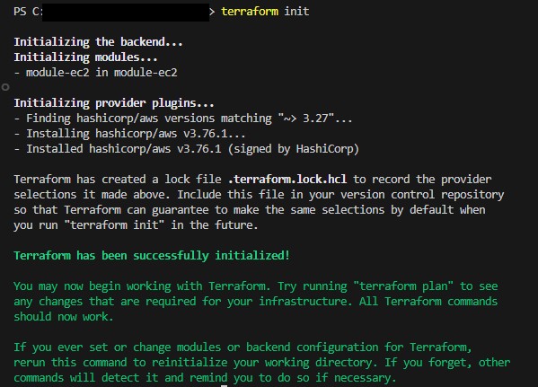The width and height of the screenshot is (538, 387).
Task: Click the bold ".terraform.lock.hcl" filename
Action: click(287, 179)
